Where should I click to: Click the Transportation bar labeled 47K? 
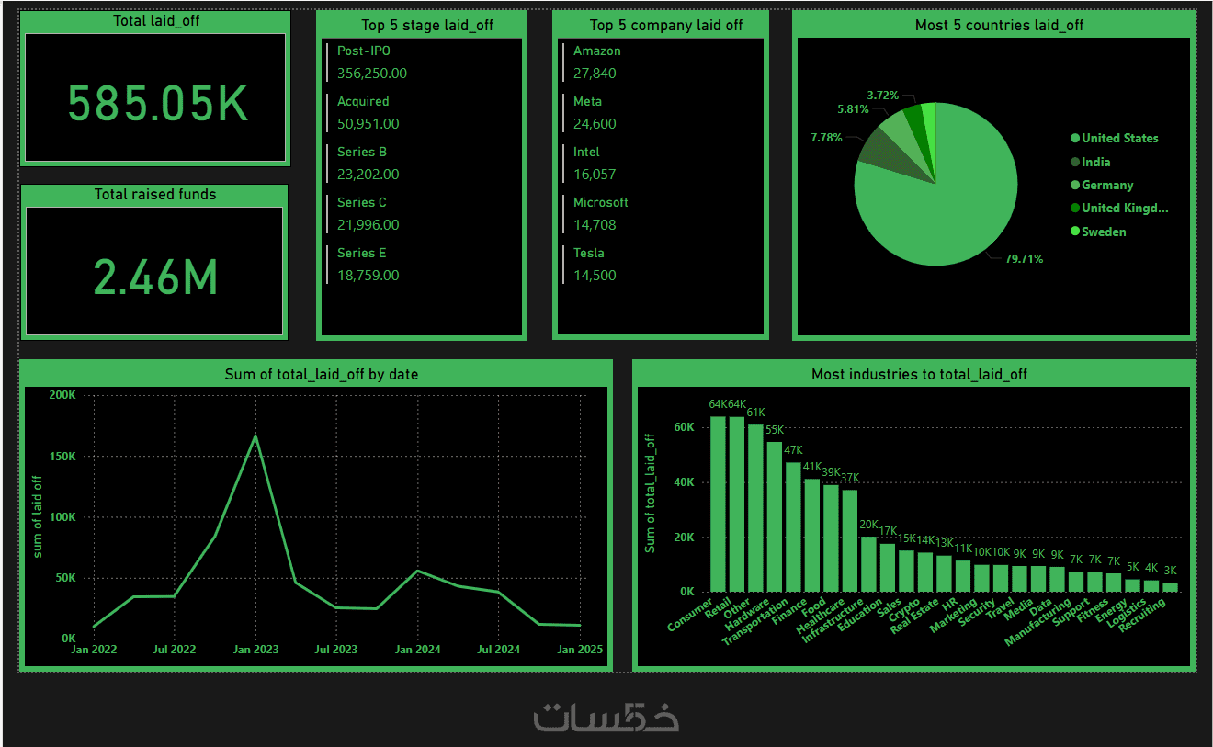tap(793, 527)
